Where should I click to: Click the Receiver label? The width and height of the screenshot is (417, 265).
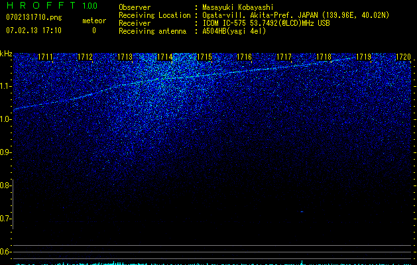(135, 23)
